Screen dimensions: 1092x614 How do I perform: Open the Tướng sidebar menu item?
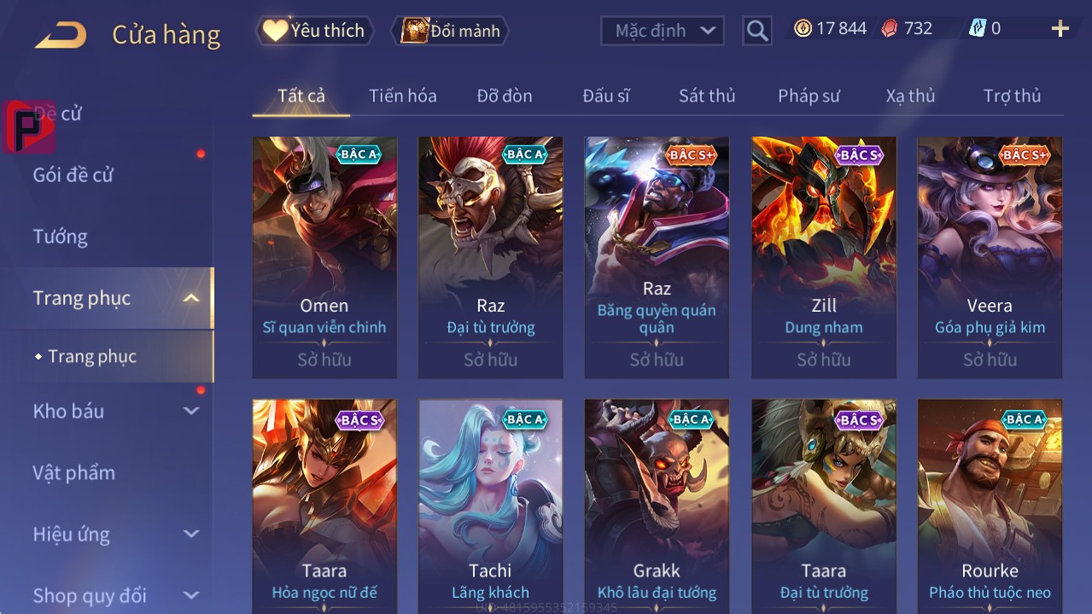pos(61,237)
